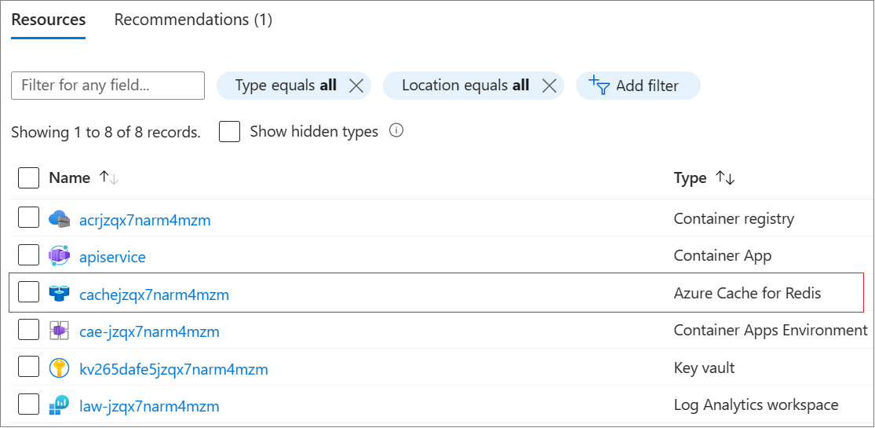The height and width of the screenshot is (428, 875).
Task: Click the apiservice Container App icon
Action: pos(60,256)
